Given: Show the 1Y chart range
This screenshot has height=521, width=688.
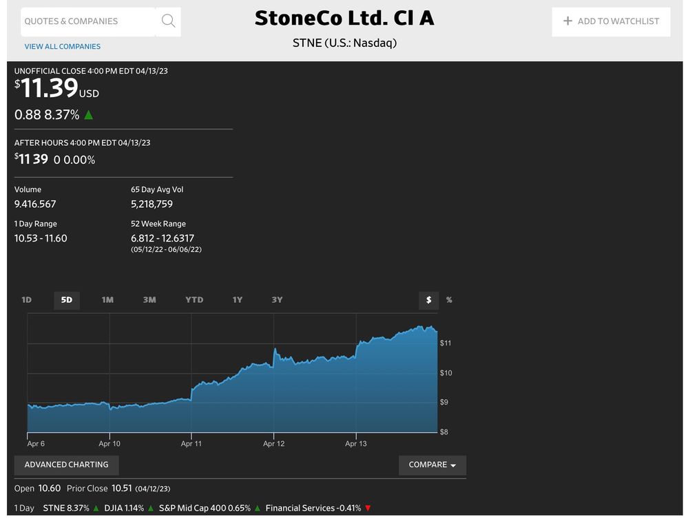Looking at the screenshot, I should pyautogui.click(x=238, y=300).
